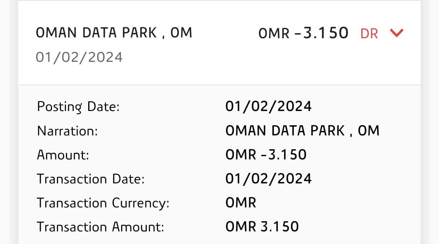439x244 pixels.
Task: Click the red DR debit indicator
Action: [369, 34]
